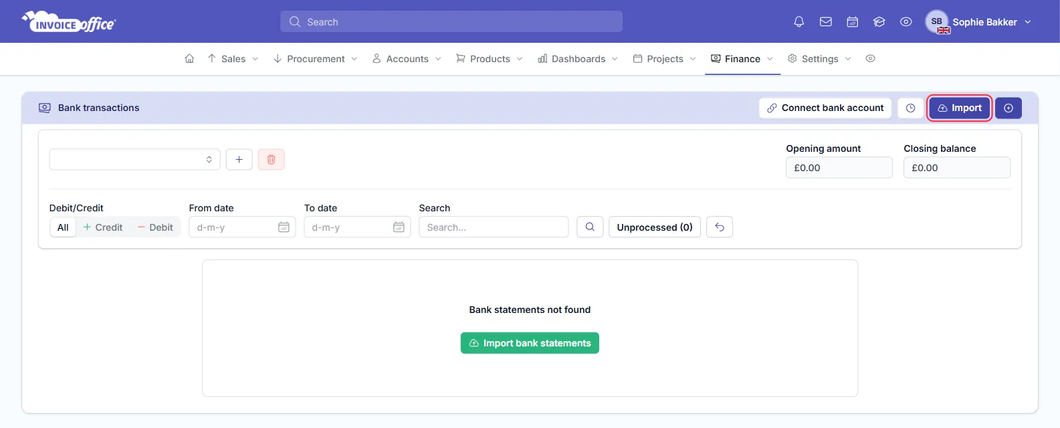Expand the Sophie Bakker user menu chevron
This screenshot has width=1060, height=428.
coord(1028,22)
